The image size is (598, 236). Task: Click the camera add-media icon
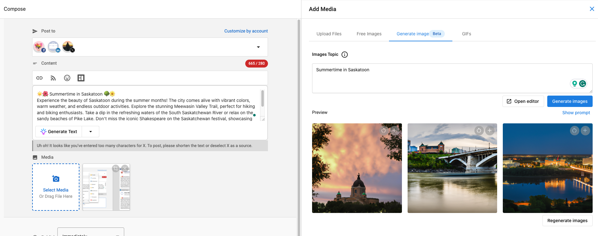point(56,179)
